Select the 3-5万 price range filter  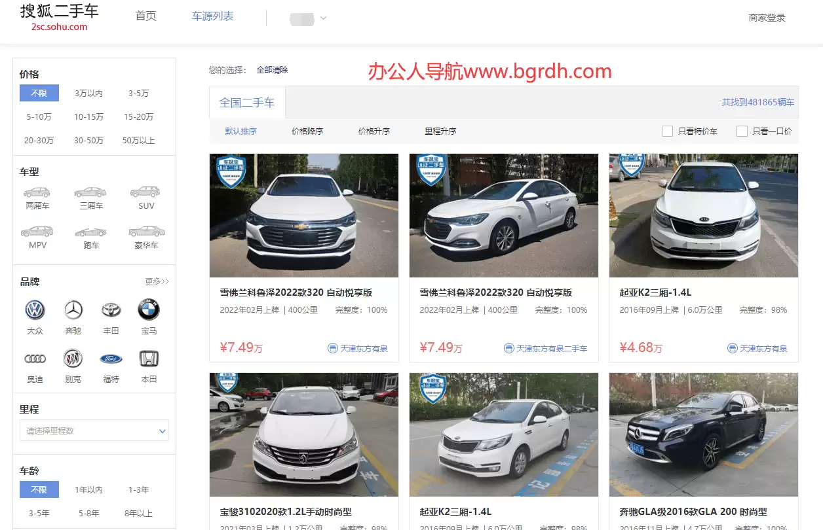point(138,94)
